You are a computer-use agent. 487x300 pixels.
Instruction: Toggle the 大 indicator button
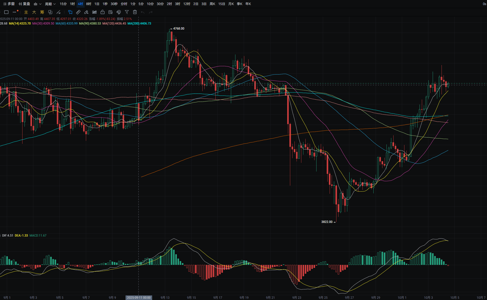tap(34, 12)
